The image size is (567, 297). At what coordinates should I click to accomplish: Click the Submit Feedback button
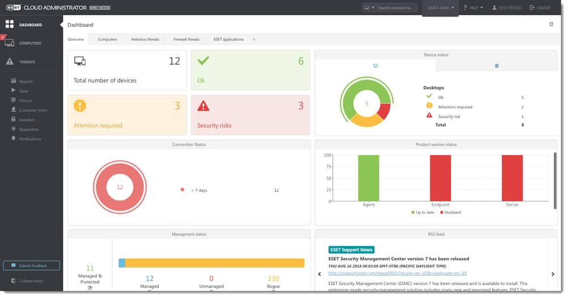[x=31, y=266]
